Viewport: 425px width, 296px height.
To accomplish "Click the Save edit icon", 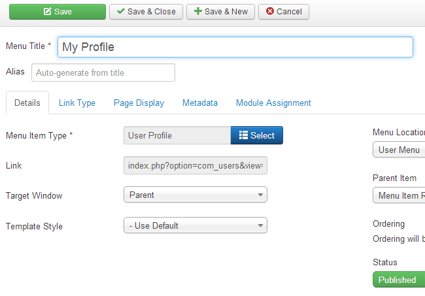I will pyautogui.click(x=47, y=12).
